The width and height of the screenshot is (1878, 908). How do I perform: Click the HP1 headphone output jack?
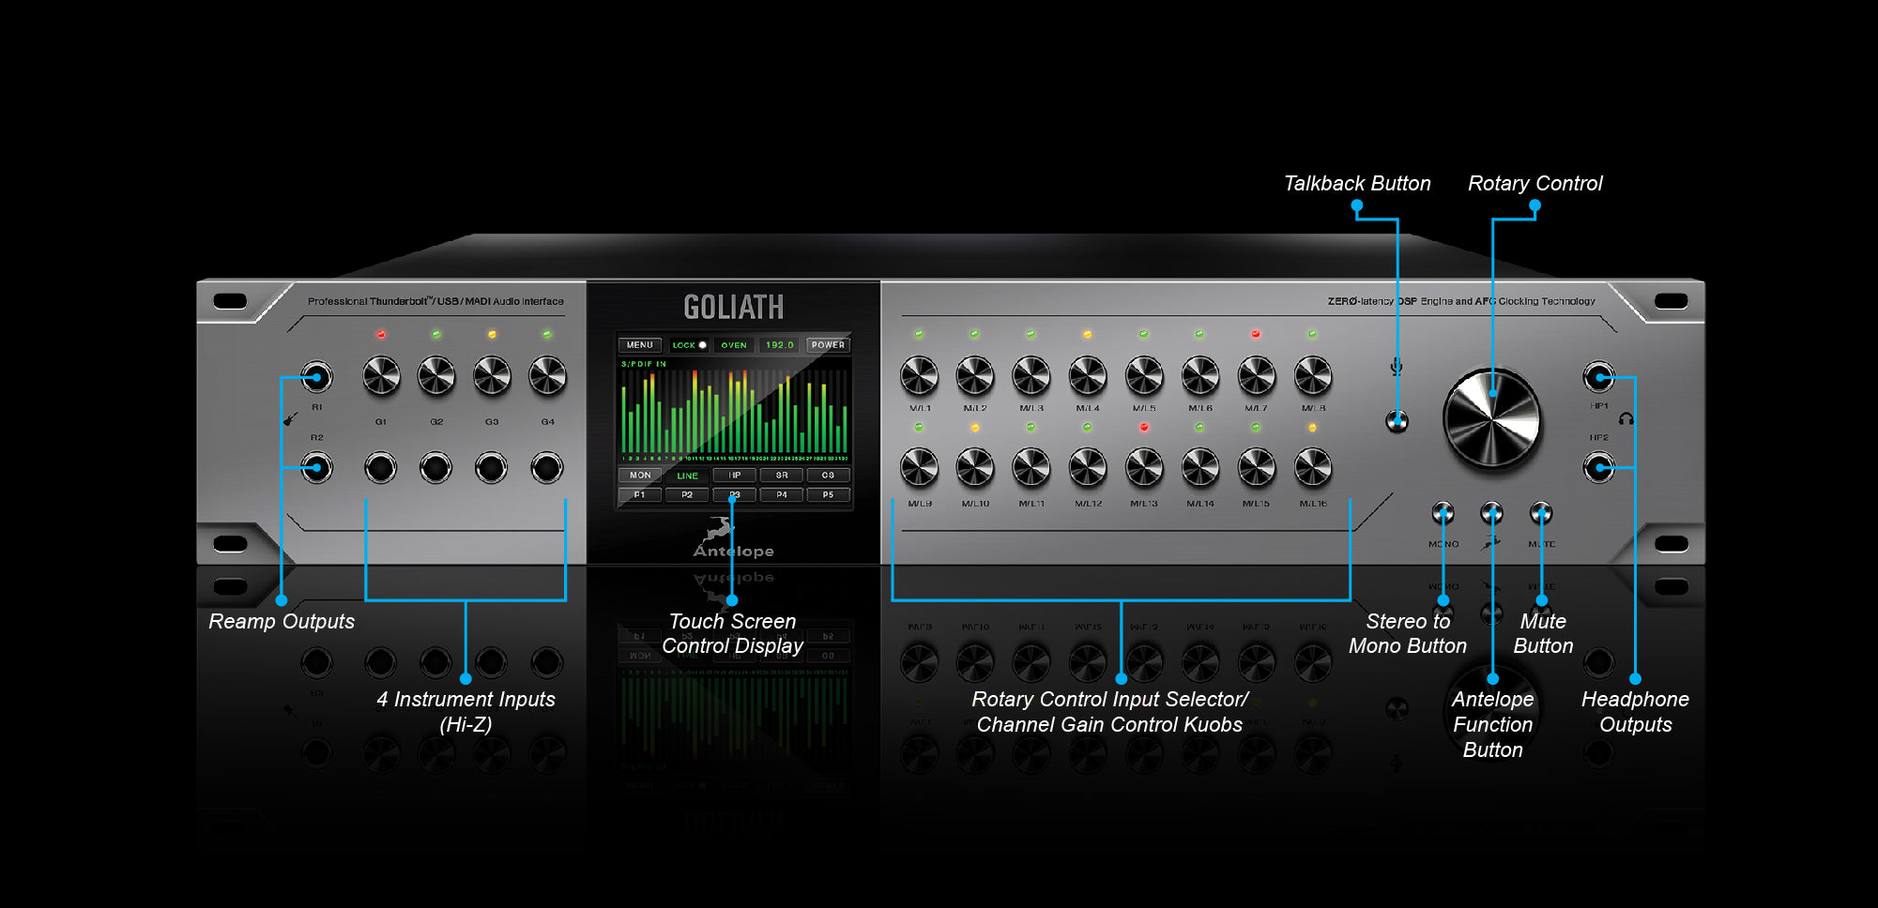coord(1598,377)
